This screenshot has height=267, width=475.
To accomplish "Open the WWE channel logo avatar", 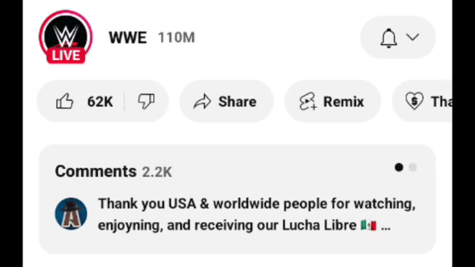I will pyautogui.click(x=66, y=34).
